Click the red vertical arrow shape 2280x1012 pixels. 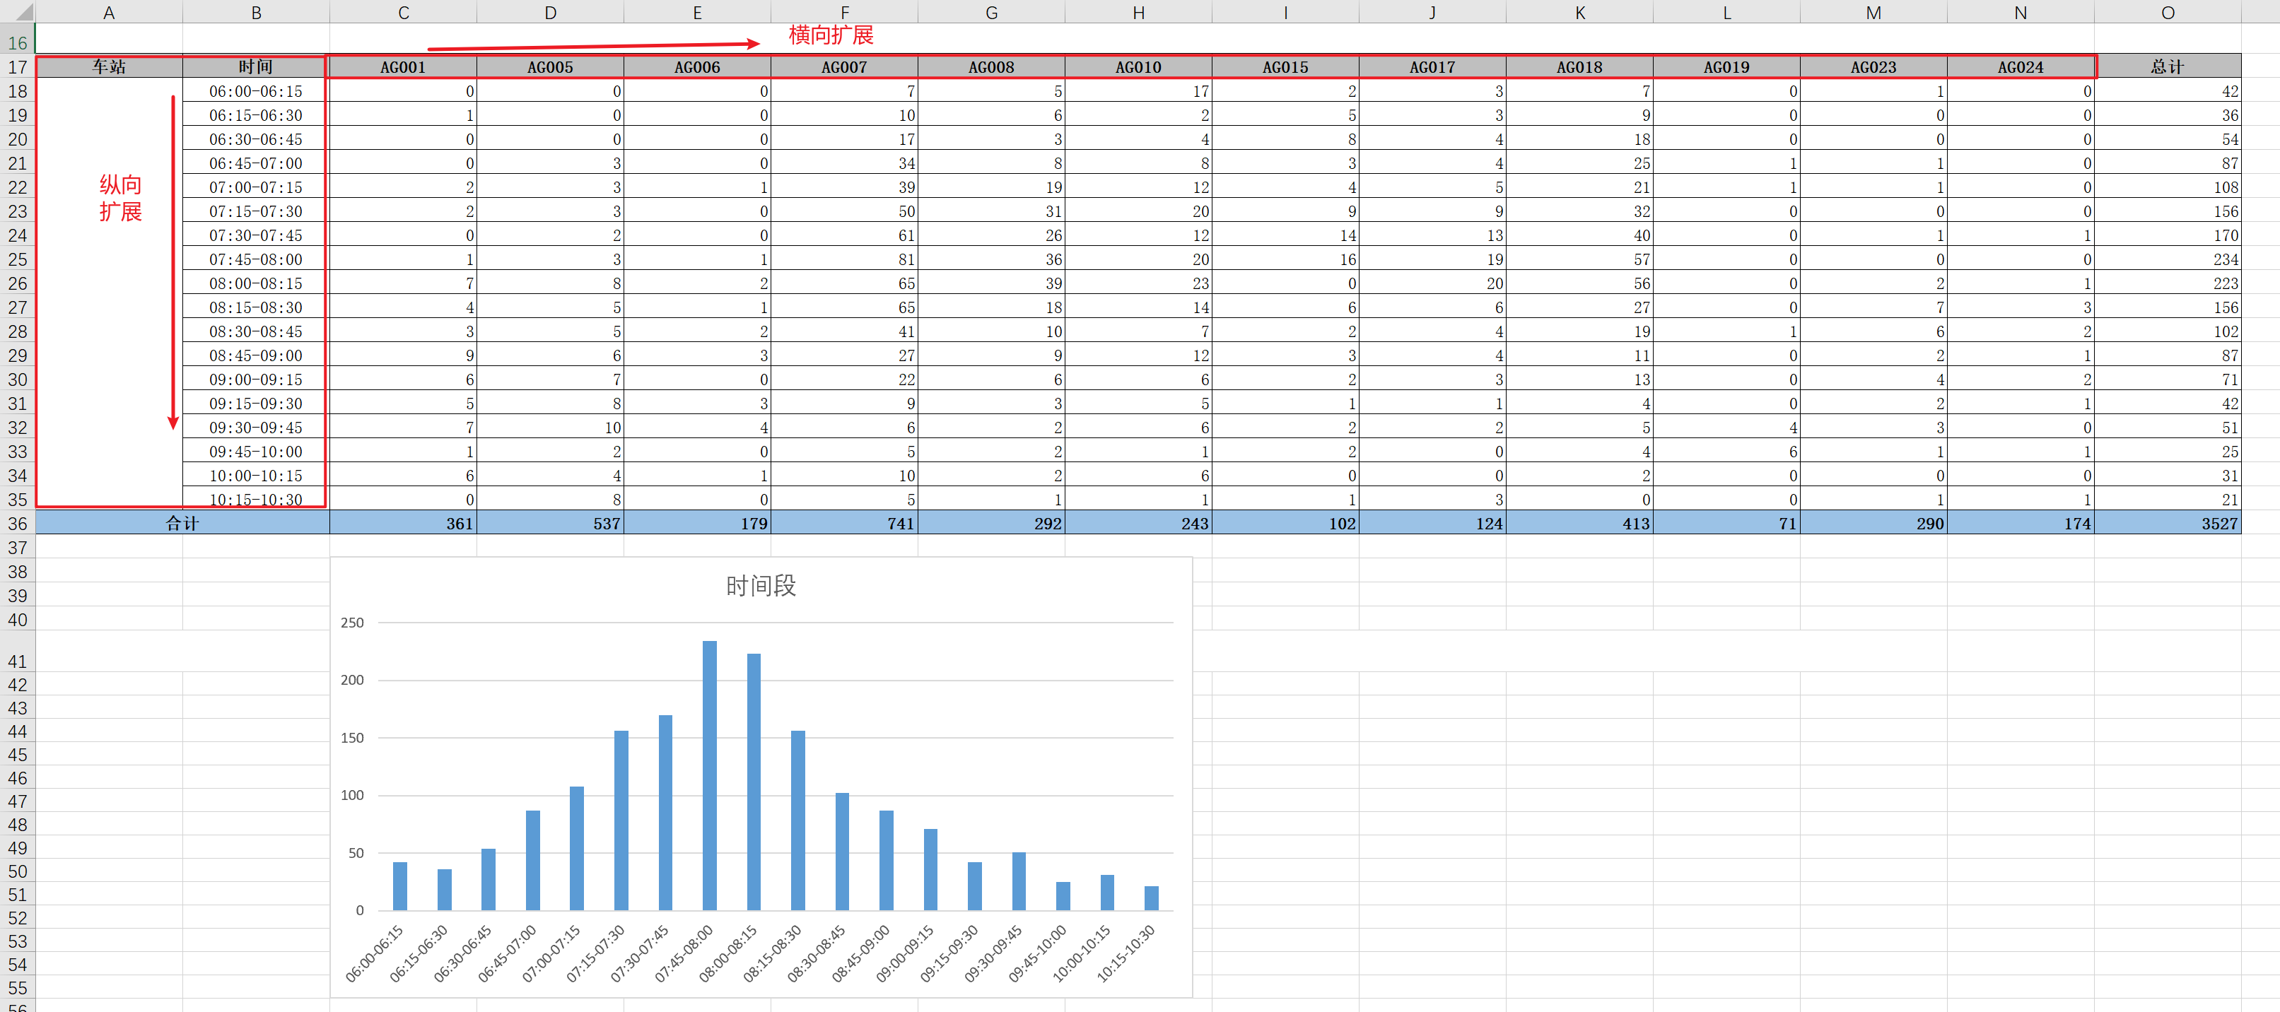point(173,262)
